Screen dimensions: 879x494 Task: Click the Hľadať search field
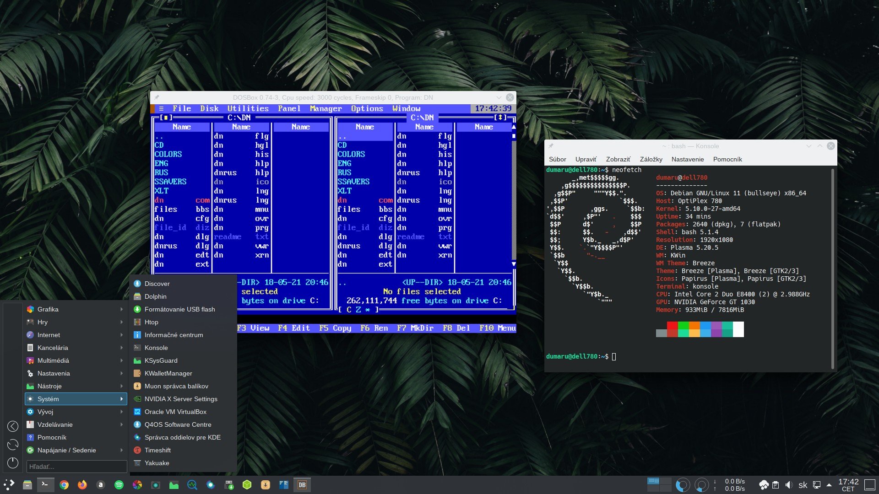click(76, 467)
